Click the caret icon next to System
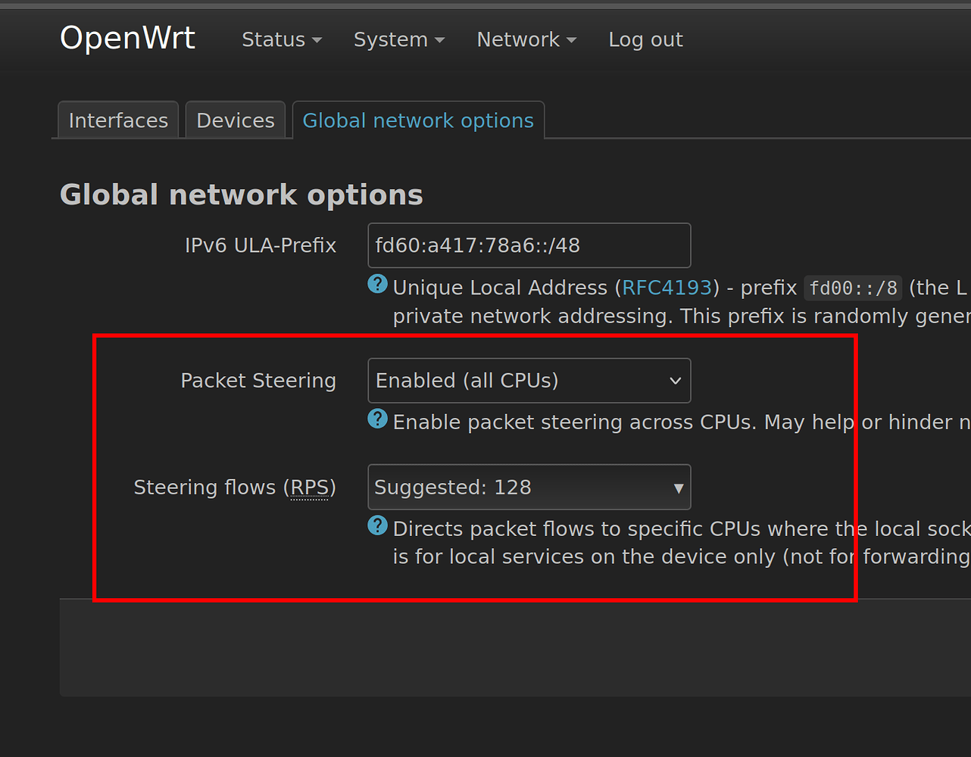 point(439,40)
